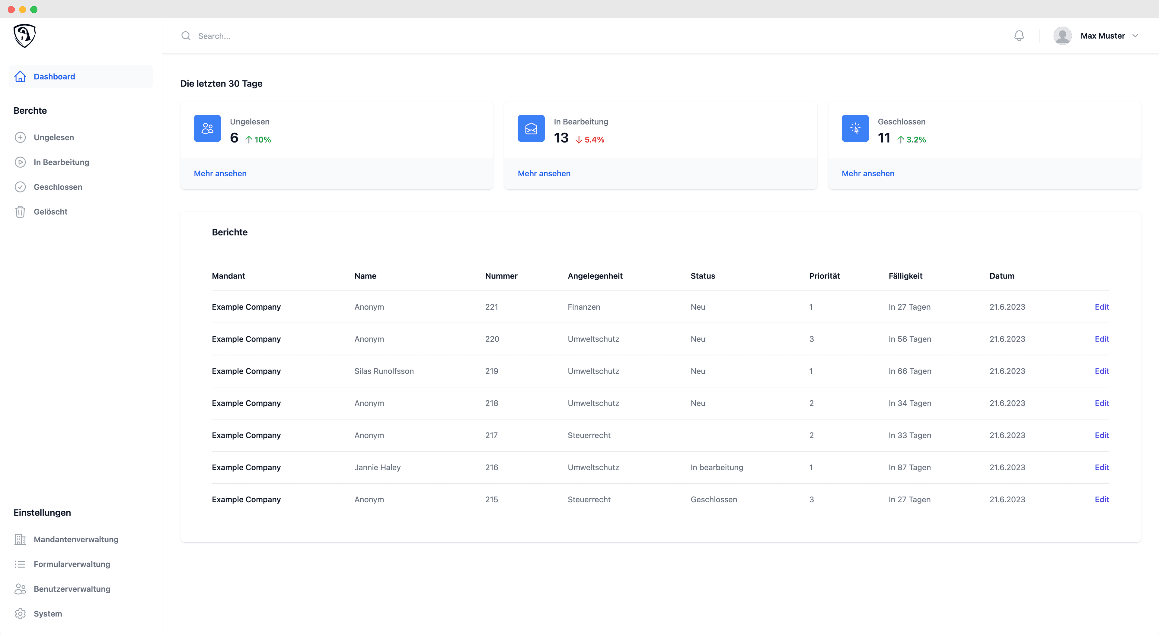This screenshot has height=634, width=1159.
Task: Edit report number 221
Action: point(1102,307)
